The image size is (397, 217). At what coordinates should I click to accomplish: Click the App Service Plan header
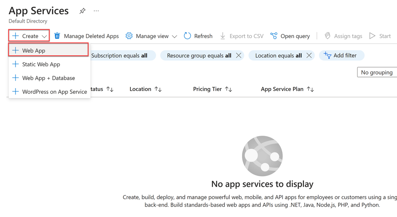(x=282, y=89)
